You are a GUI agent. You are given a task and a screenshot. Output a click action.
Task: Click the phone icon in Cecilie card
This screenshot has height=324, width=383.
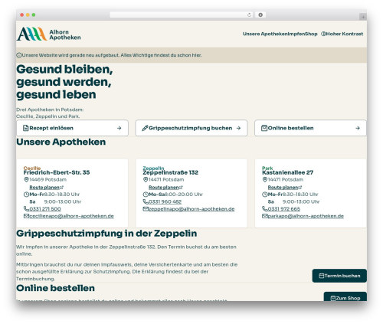click(x=26, y=209)
